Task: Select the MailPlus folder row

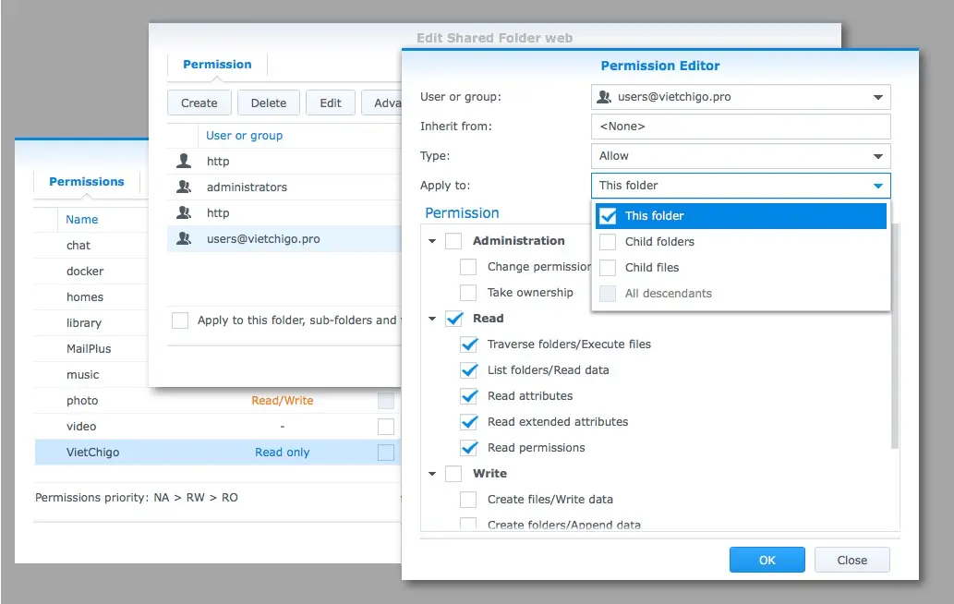Action: tap(91, 348)
